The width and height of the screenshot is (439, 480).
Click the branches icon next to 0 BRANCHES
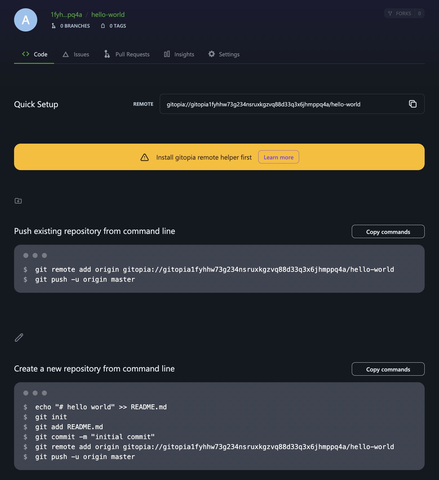(x=54, y=26)
